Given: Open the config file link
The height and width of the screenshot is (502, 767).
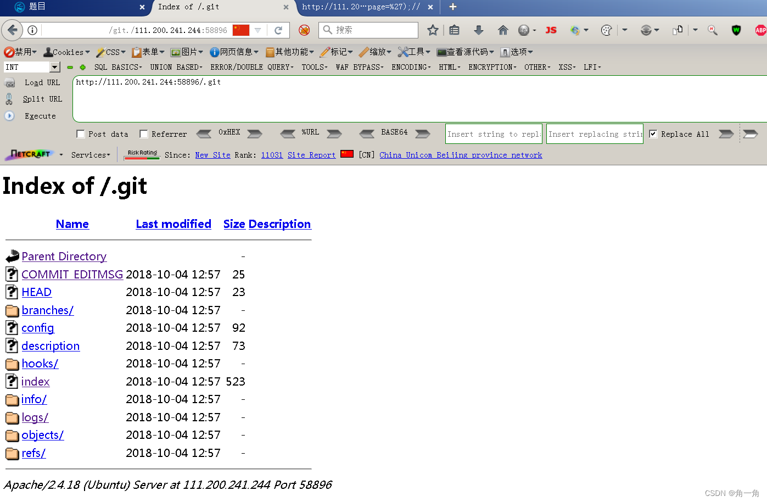Looking at the screenshot, I should (38, 328).
